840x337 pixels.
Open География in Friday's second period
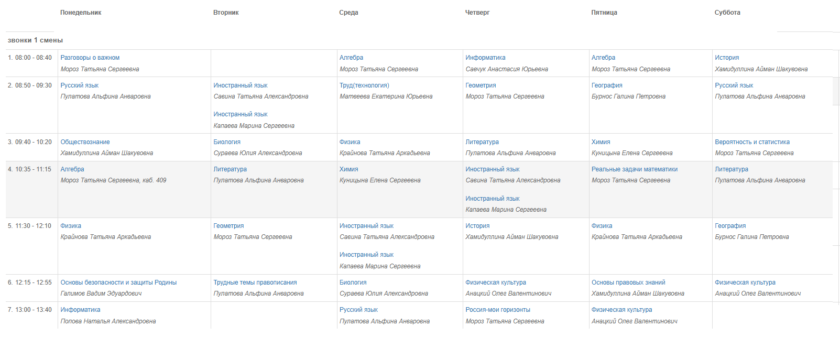(x=607, y=85)
